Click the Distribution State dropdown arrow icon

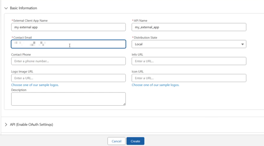coord(242,44)
